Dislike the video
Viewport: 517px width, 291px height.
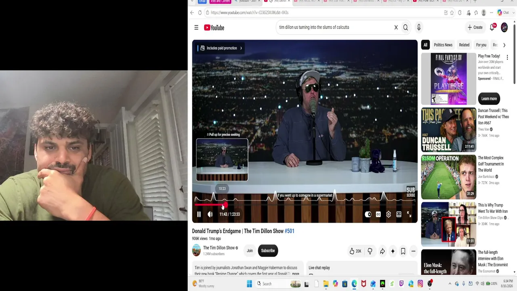point(370,251)
